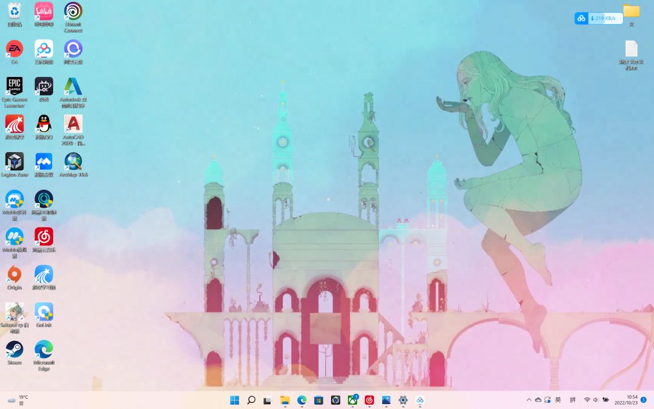Open Ubisoft Connect desktop shortcut
The image size is (654, 409).
[x=73, y=18]
